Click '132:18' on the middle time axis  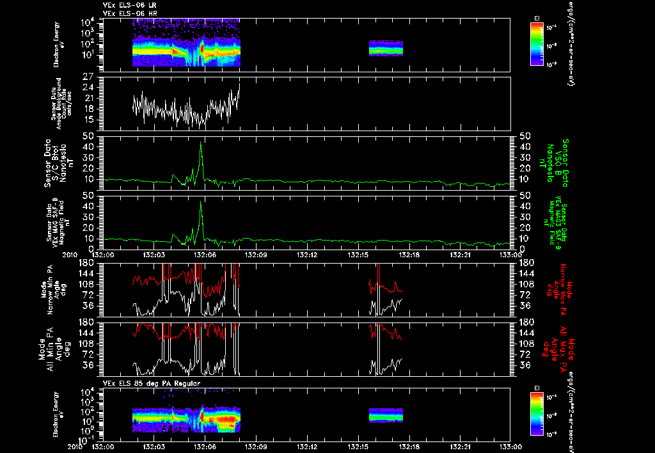pos(409,255)
